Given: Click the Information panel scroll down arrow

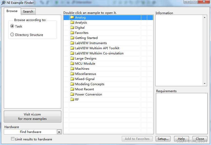Looking at the screenshot, I should (205, 84).
